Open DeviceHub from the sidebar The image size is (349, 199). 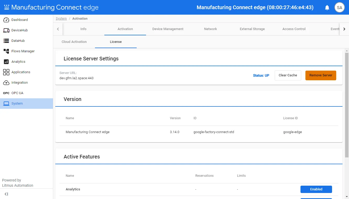tap(27, 30)
